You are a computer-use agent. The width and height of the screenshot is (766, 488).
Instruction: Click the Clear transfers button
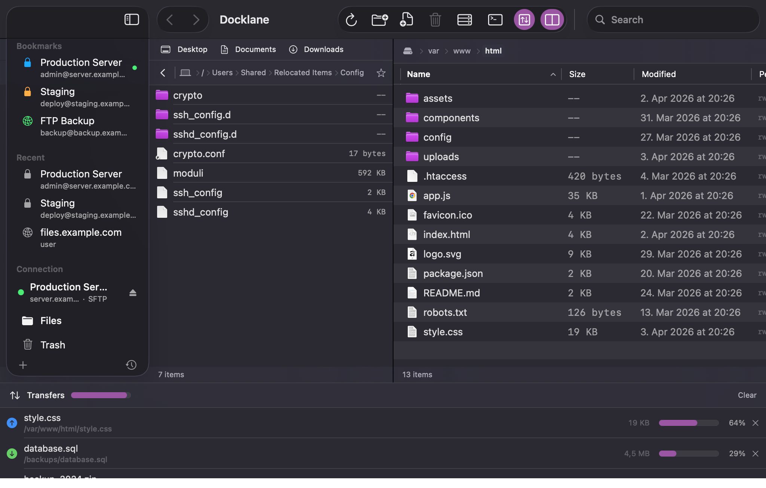pyautogui.click(x=747, y=395)
